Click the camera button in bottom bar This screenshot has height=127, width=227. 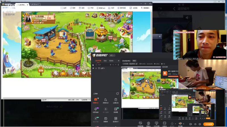pos(148,124)
